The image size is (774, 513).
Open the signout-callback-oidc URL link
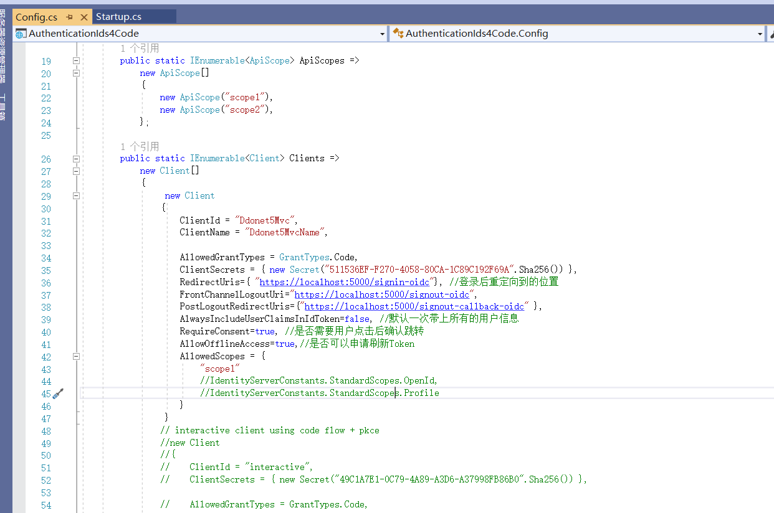point(414,306)
